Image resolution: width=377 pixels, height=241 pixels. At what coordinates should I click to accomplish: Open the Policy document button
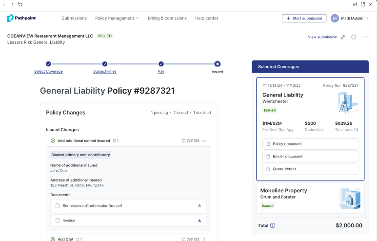(x=310, y=144)
